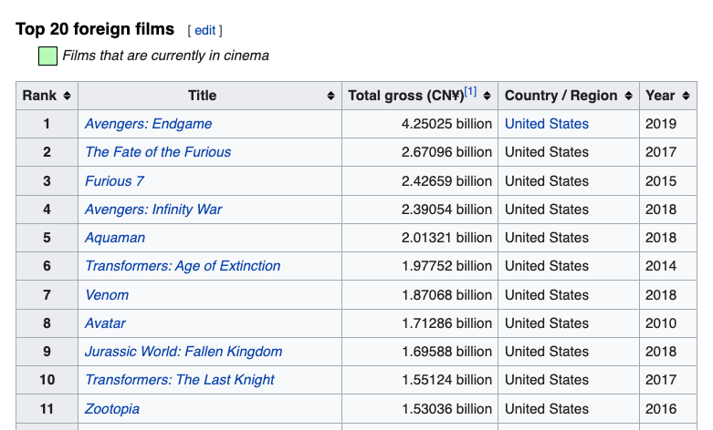Screen dimensions: 713x430
Task: Click rank number 5 cell
Action: (x=47, y=238)
